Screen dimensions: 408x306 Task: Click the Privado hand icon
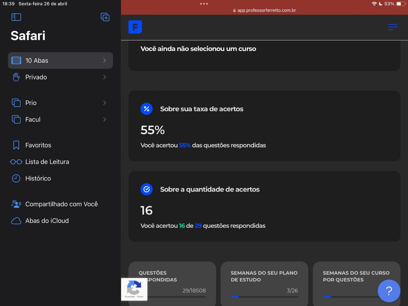point(16,77)
